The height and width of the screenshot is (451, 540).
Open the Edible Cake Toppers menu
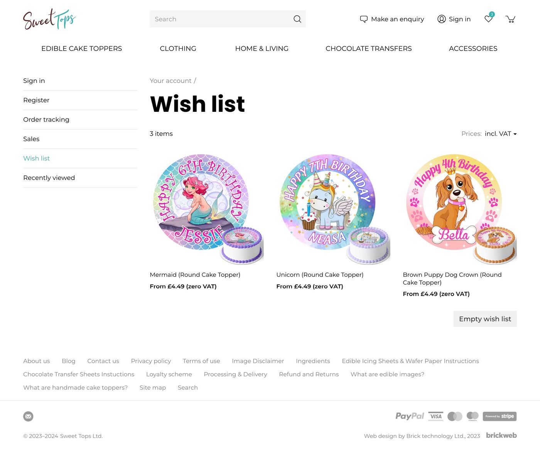tap(82, 49)
